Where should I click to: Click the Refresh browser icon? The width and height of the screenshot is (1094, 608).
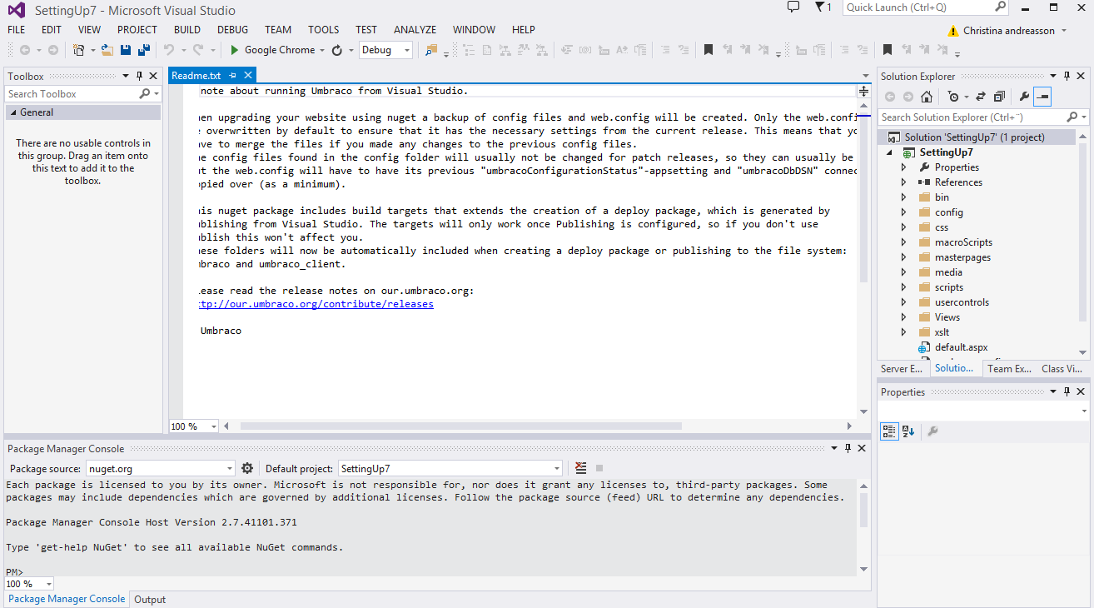tap(337, 50)
